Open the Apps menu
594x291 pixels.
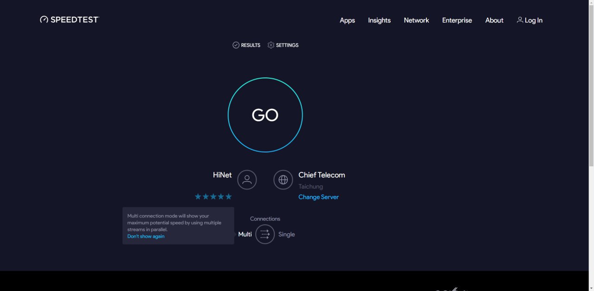point(347,20)
